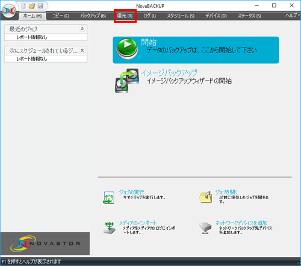The width and height of the screenshot is (301, 266).
Task: Open the 復元 (R) tab
Action: (x=125, y=16)
